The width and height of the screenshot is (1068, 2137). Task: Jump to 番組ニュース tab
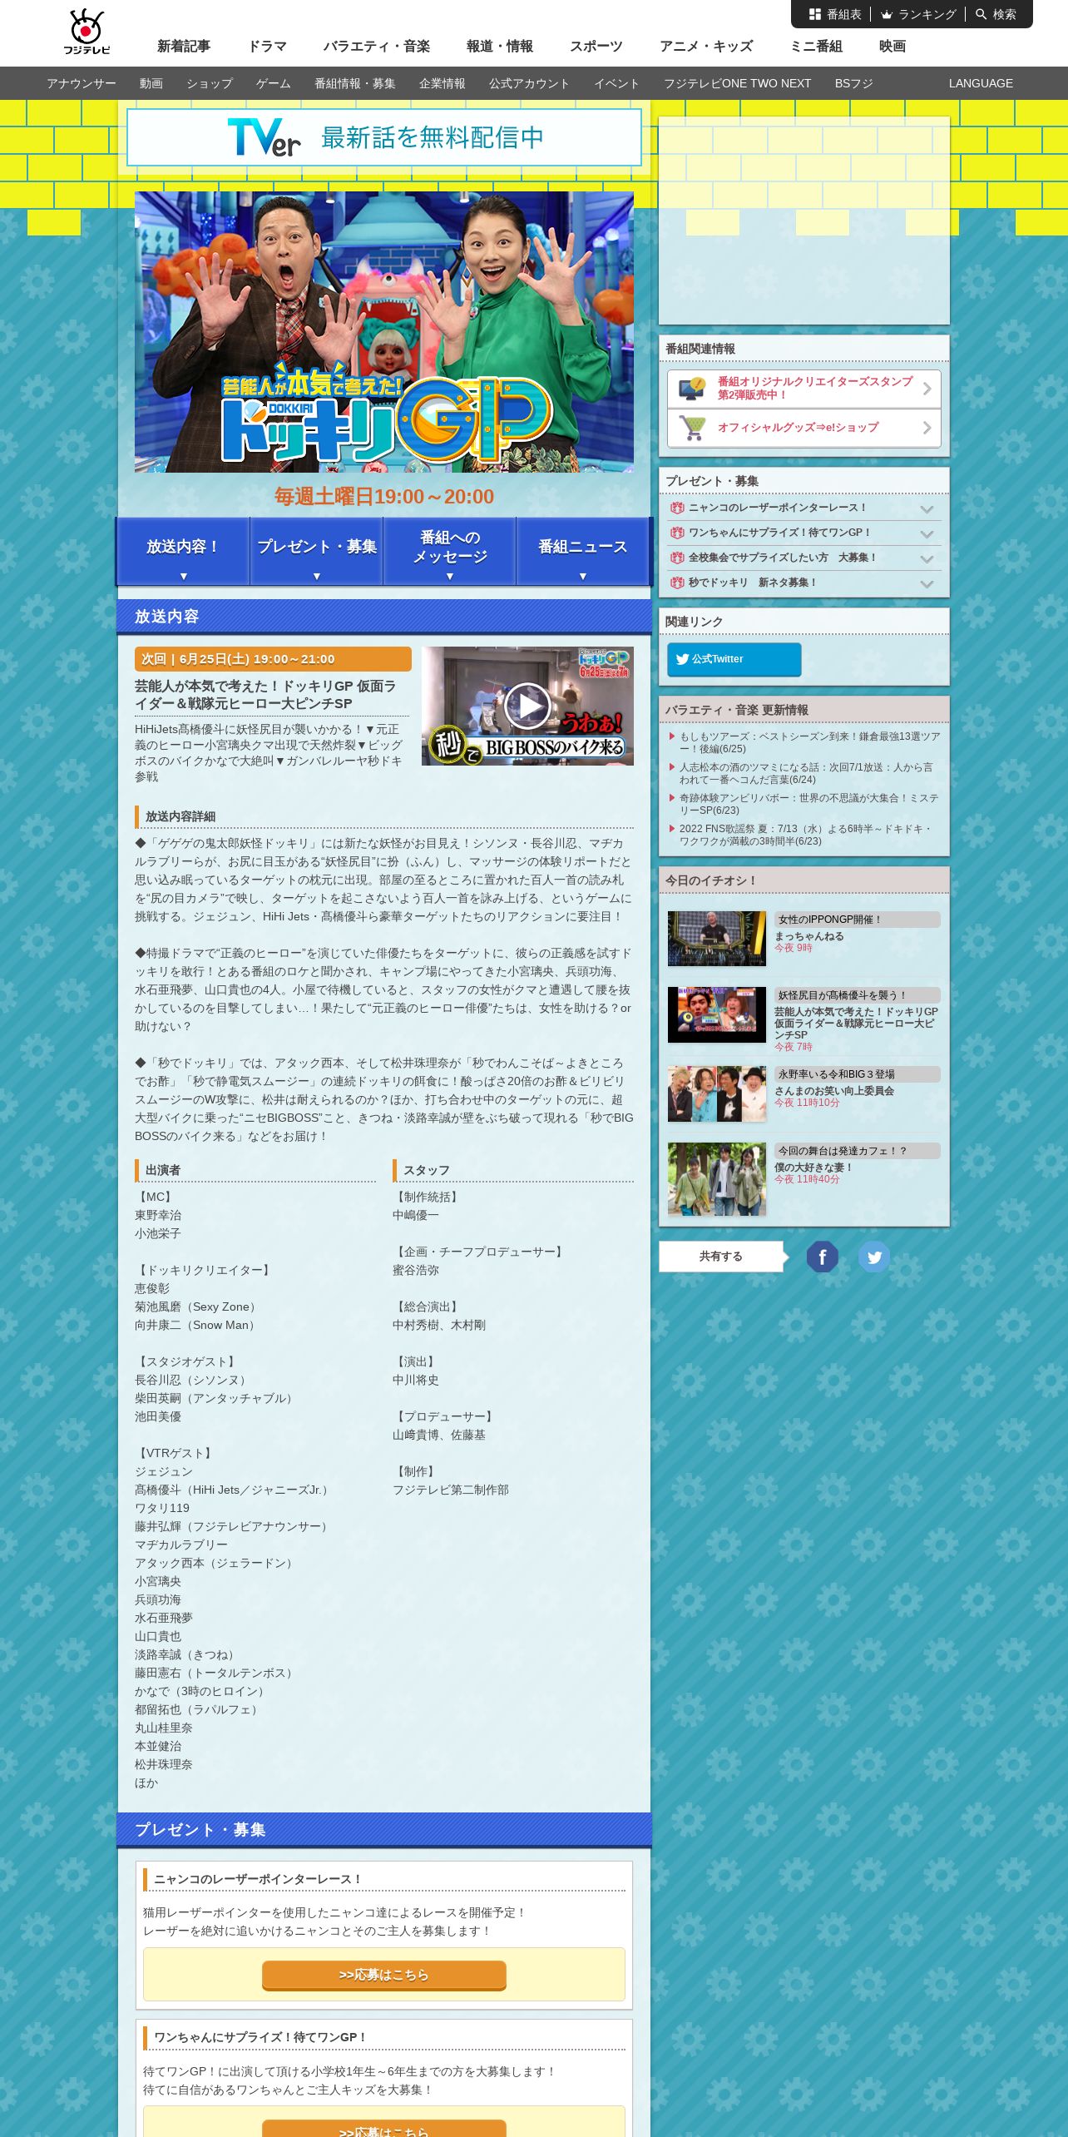click(x=582, y=551)
